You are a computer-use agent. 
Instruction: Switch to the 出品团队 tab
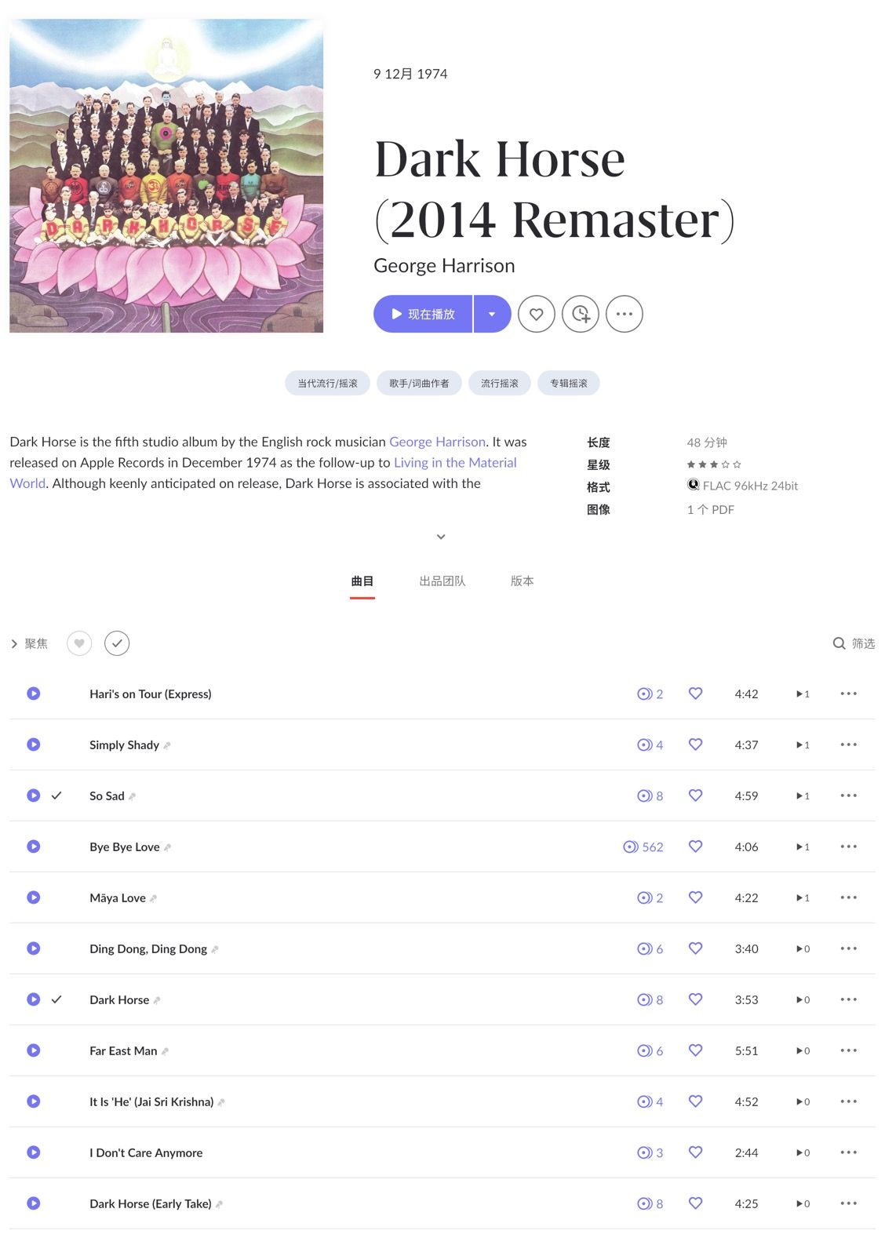[442, 581]
